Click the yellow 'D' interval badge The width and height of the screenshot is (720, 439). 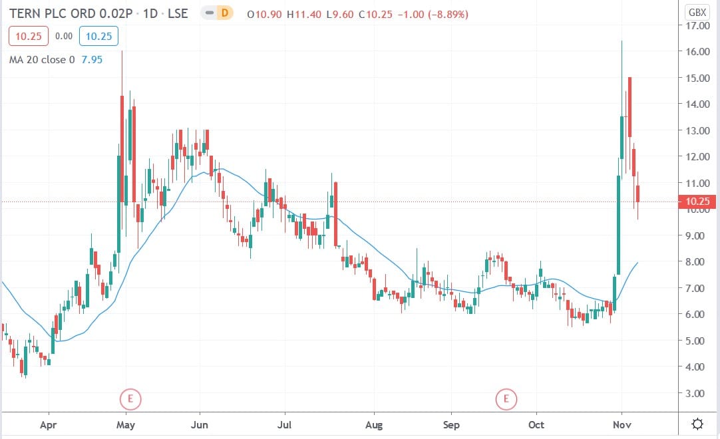point(226,13)
